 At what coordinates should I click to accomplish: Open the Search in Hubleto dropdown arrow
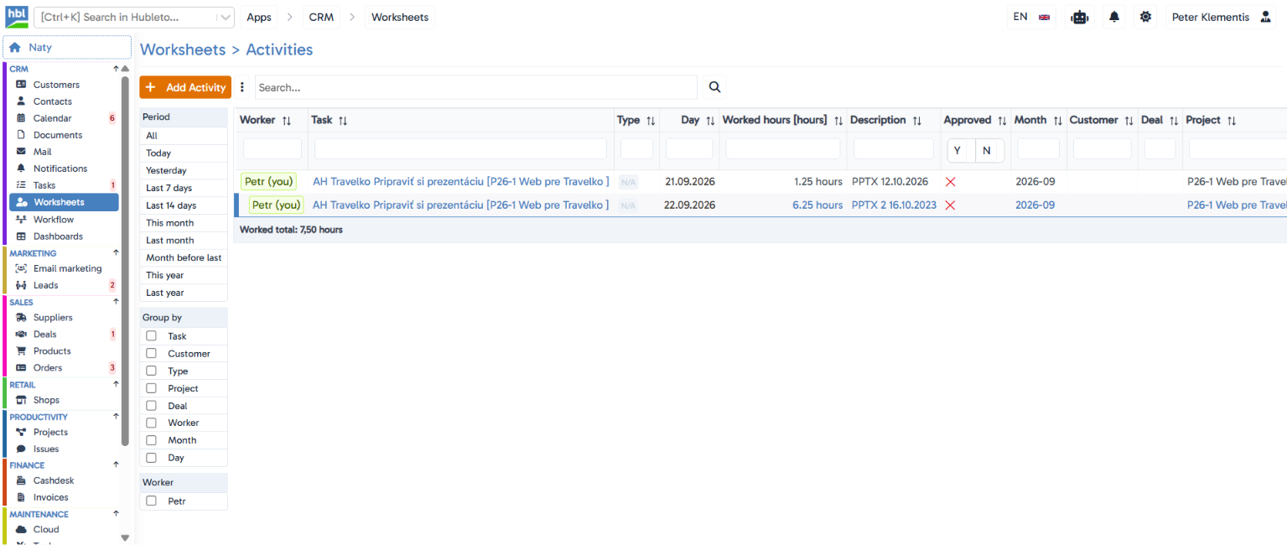[225, 17]
